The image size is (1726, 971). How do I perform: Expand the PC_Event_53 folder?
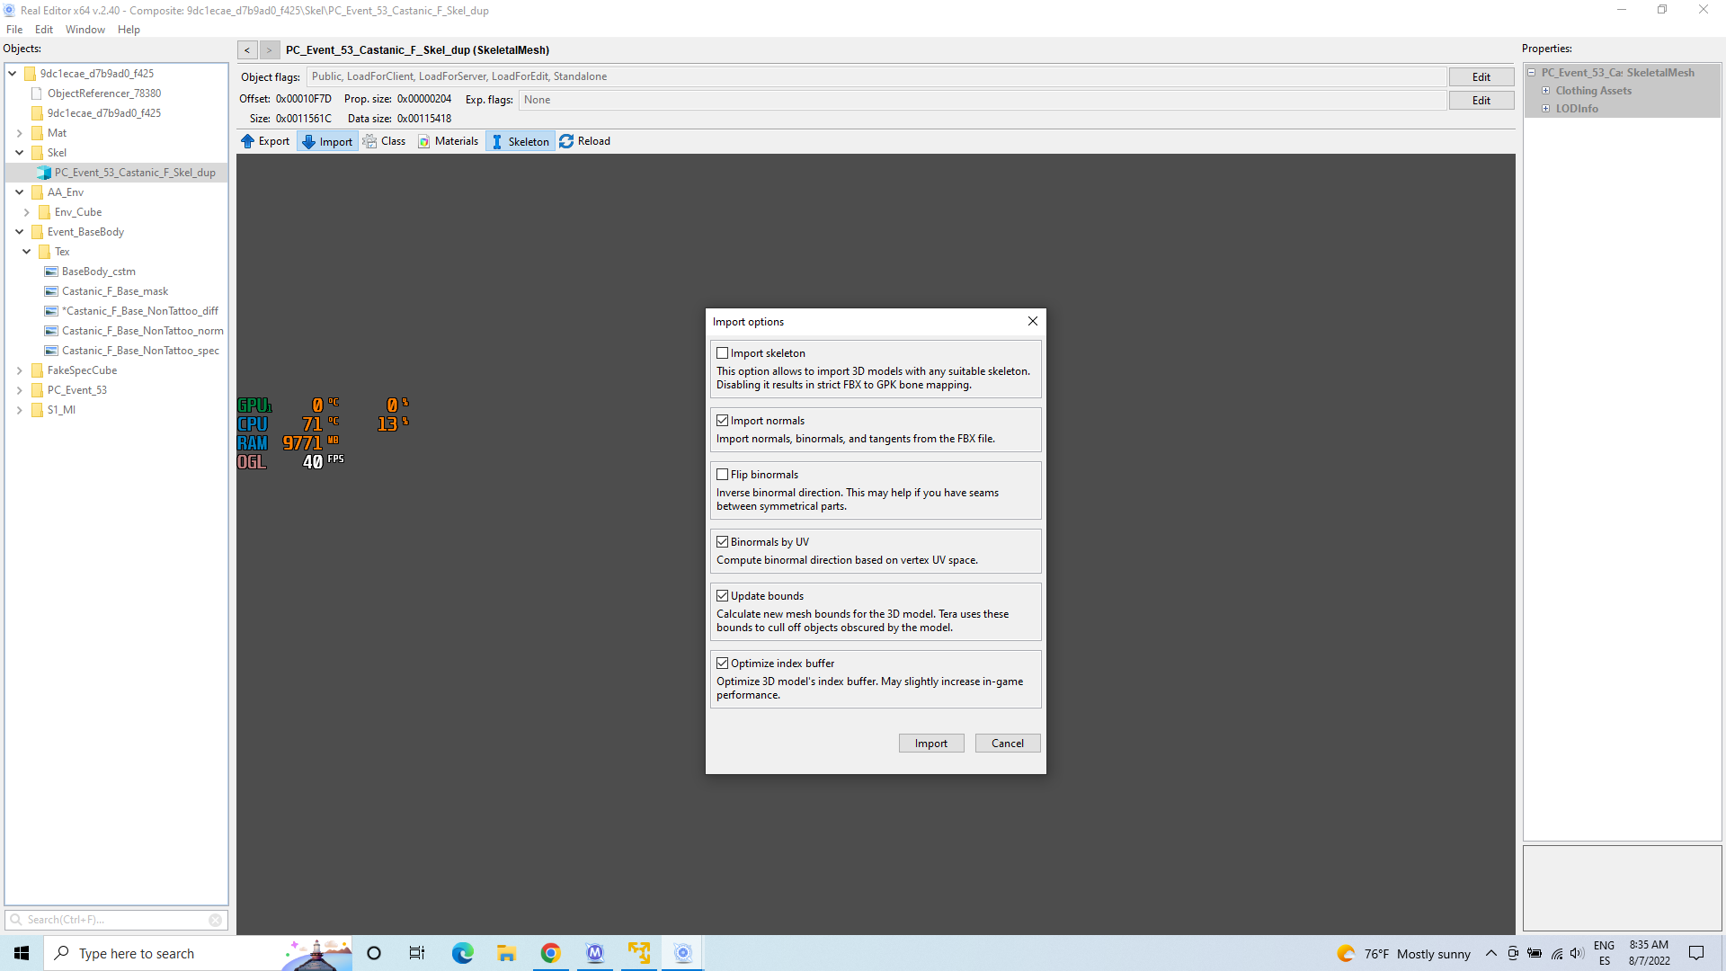point(20,390)
